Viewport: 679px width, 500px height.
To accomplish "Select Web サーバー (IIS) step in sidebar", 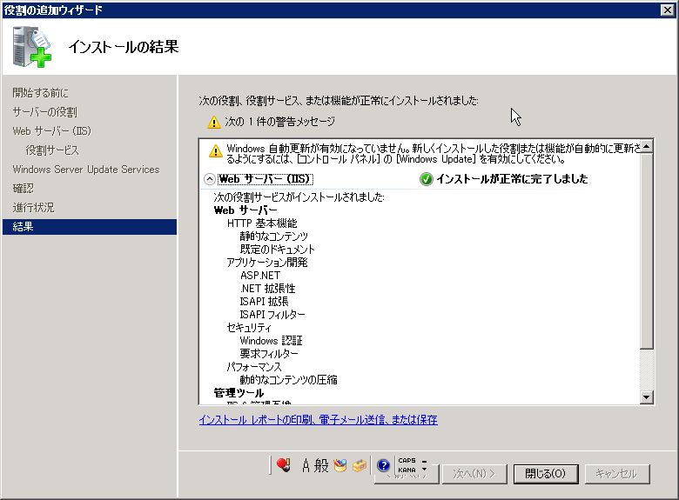I will [x=51, y=131].
